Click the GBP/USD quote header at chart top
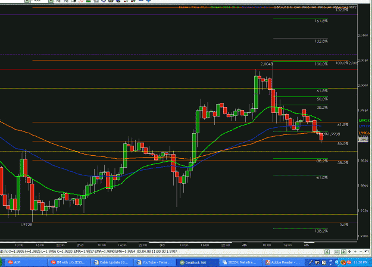The width and height of the screenshot is (372, 267). point(315,7)
